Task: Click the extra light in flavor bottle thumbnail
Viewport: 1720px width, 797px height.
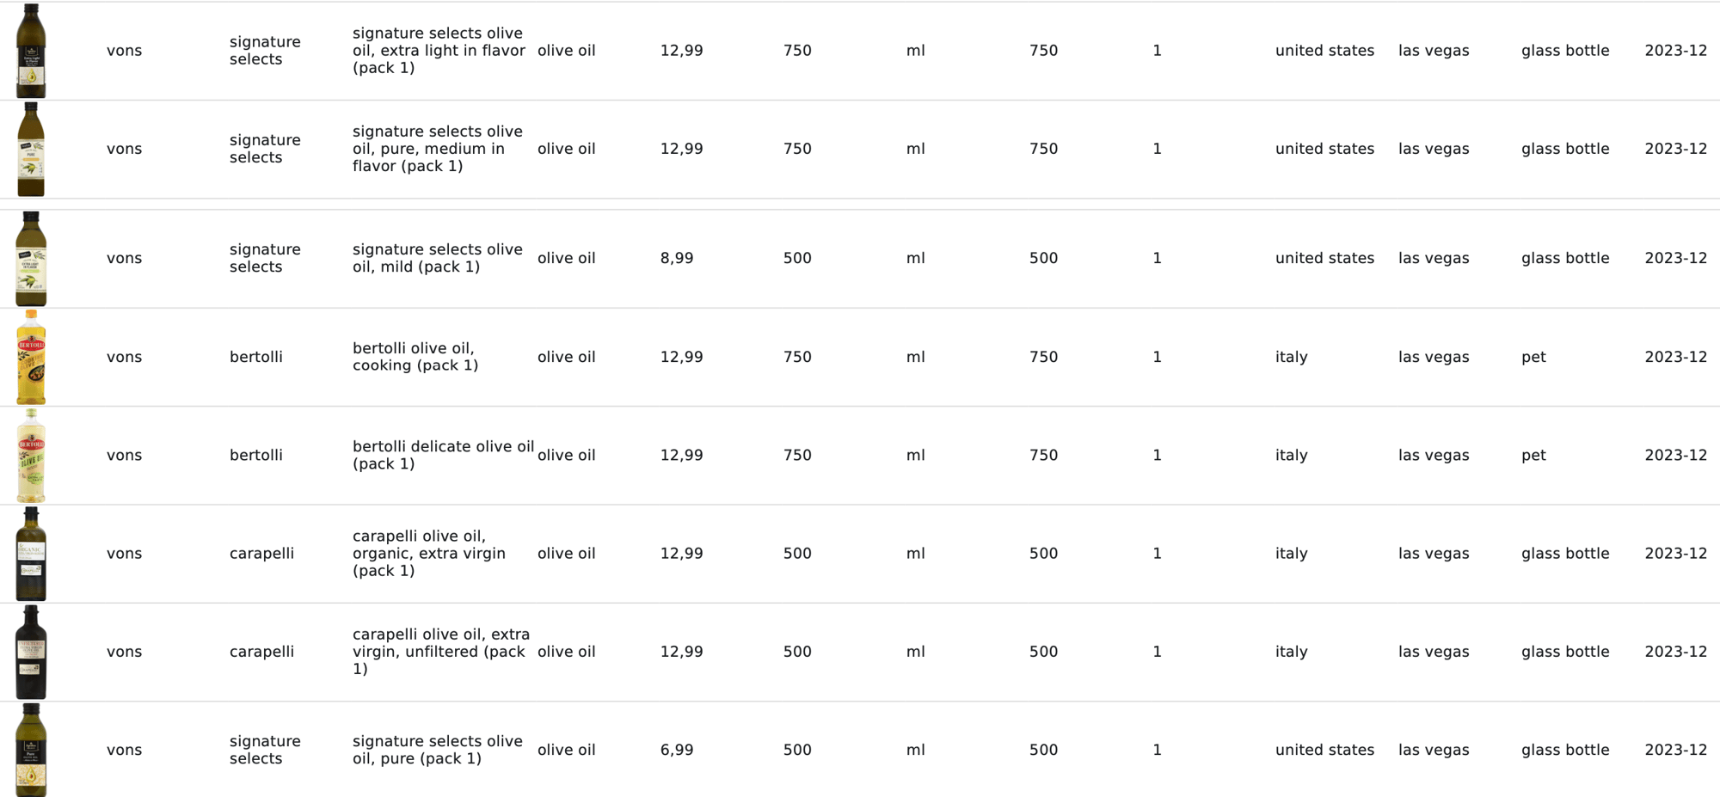Action: (31, 51)
